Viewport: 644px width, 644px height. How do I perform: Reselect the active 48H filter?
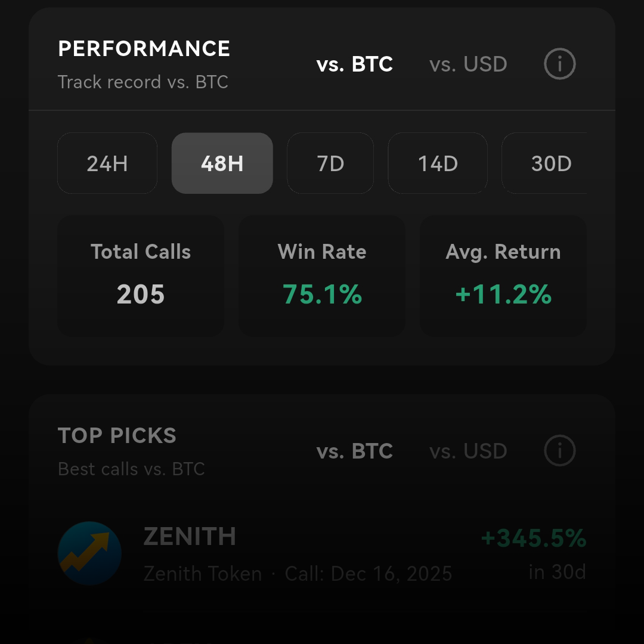tap(222, 163)
